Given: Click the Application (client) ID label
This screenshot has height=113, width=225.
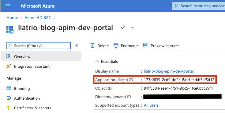Looking at the screenshot, I should 114,80.
